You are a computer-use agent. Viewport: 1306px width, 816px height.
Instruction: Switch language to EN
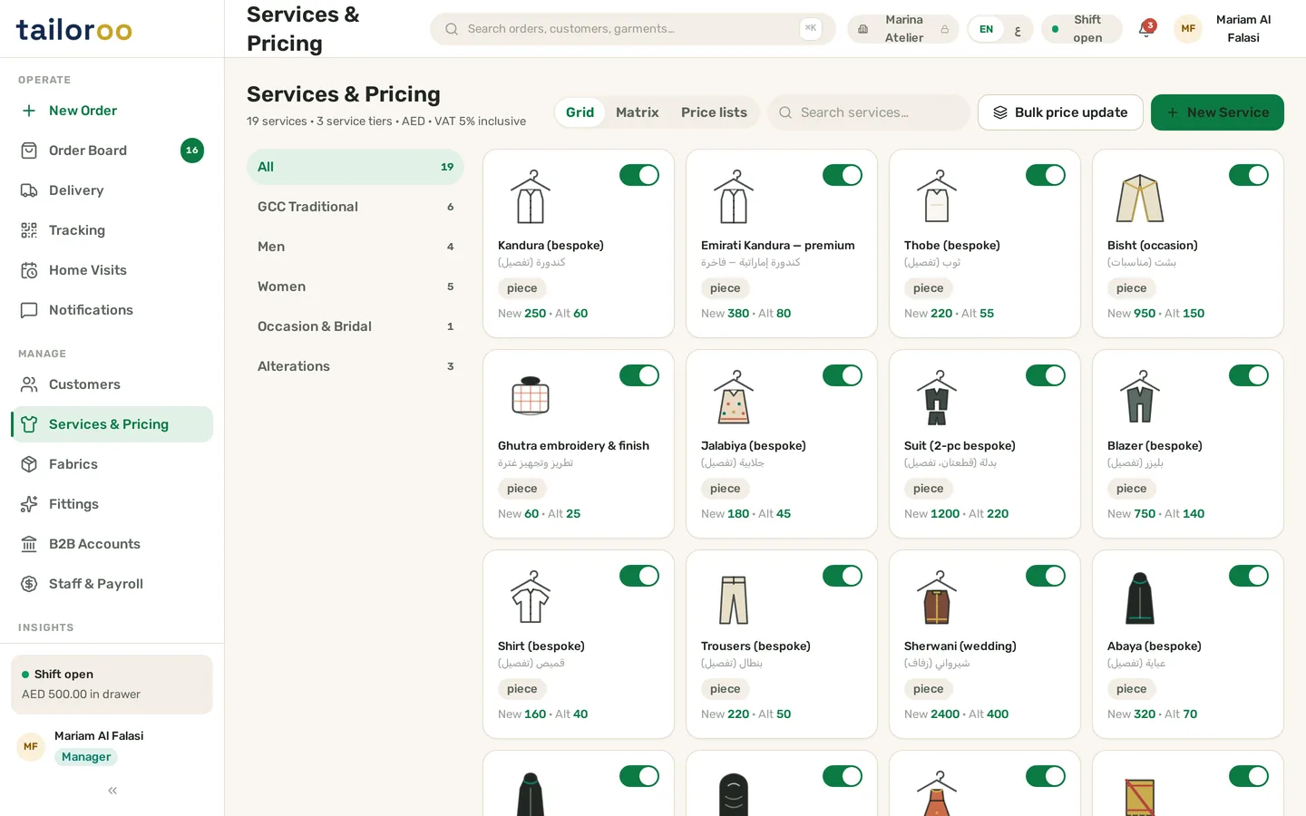click(986, 29)
